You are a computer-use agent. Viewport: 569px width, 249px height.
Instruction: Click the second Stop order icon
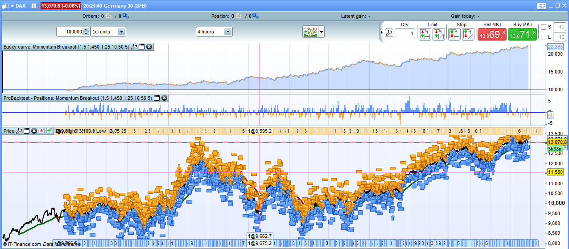coord(468,34)
